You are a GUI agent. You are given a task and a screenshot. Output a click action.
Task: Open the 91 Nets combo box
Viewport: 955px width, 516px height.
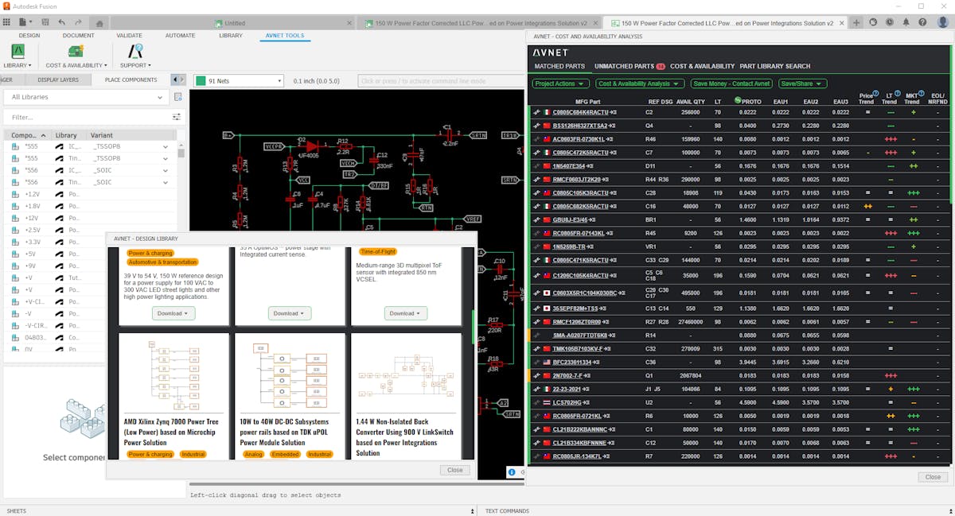(239, 81)
